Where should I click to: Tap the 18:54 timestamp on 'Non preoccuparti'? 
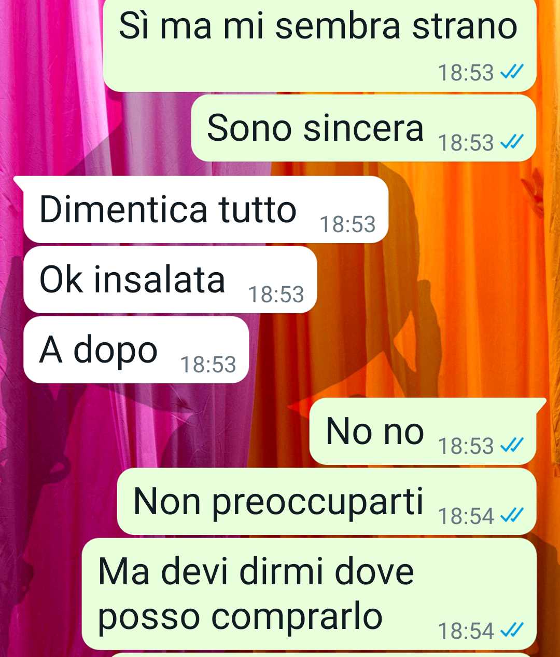point(466,516)
